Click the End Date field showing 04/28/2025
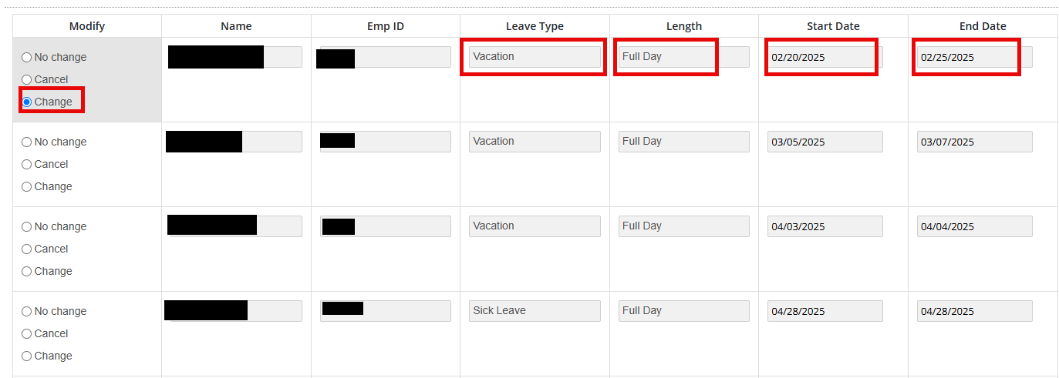This screenshot has width=1059, height=378. (974, 311)
